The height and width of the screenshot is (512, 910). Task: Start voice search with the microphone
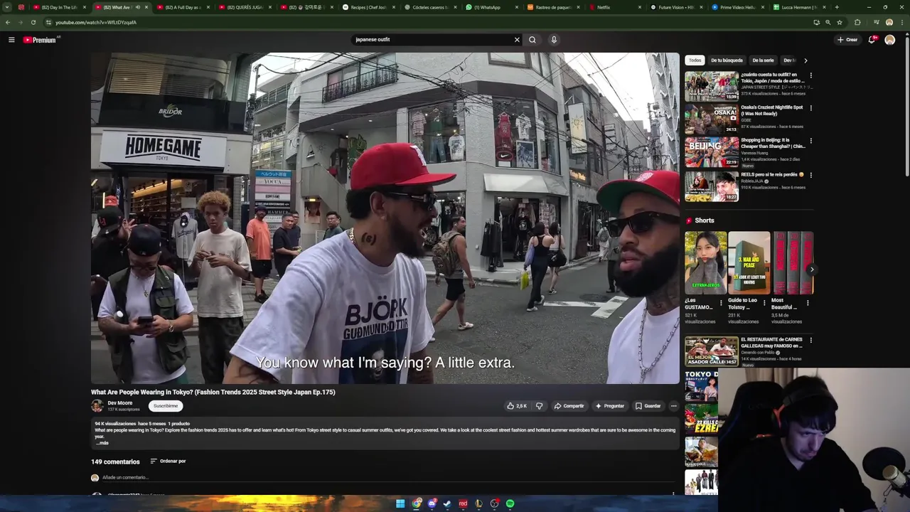tap(554, 40)
